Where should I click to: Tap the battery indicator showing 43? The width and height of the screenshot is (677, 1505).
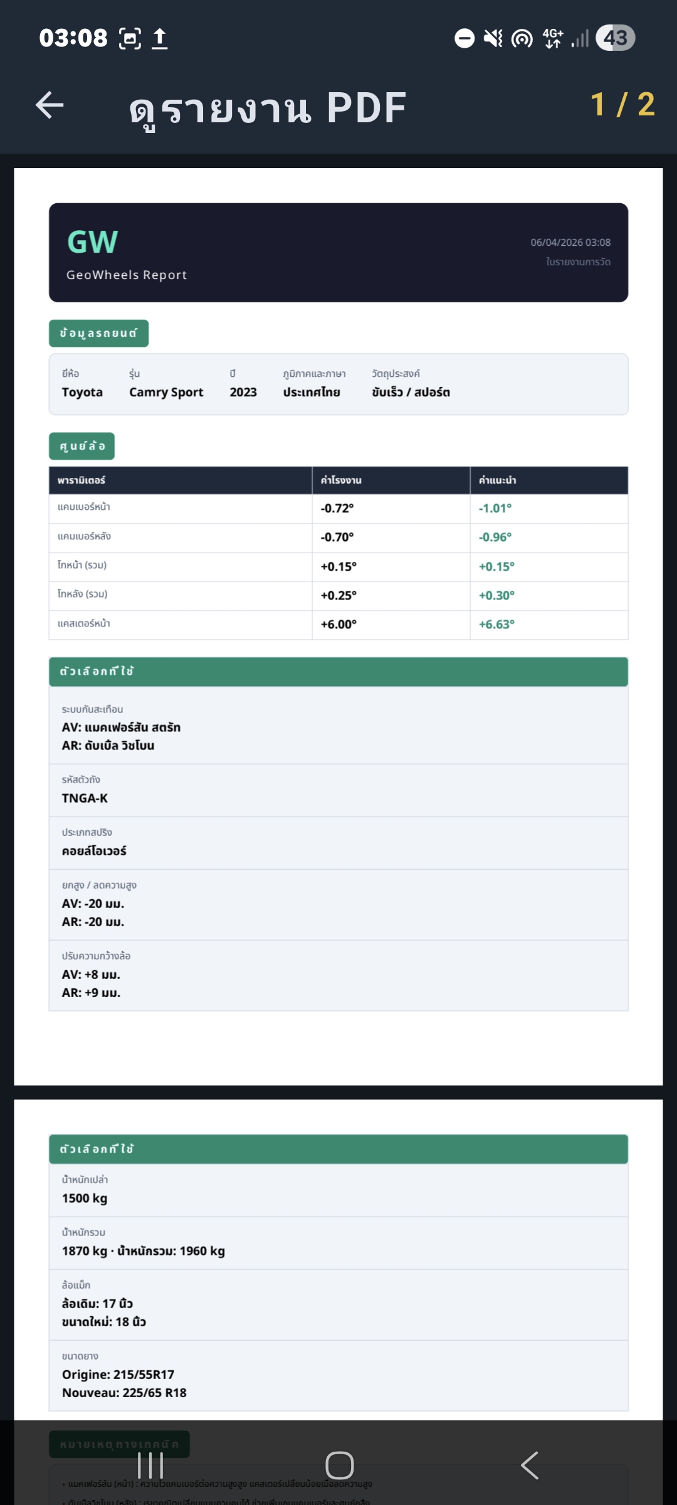[615, 38]
